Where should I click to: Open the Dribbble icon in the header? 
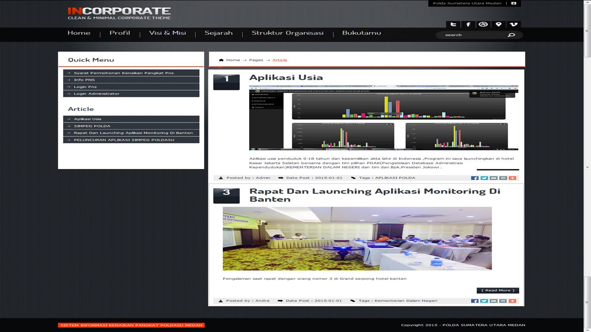pos(483,25)
